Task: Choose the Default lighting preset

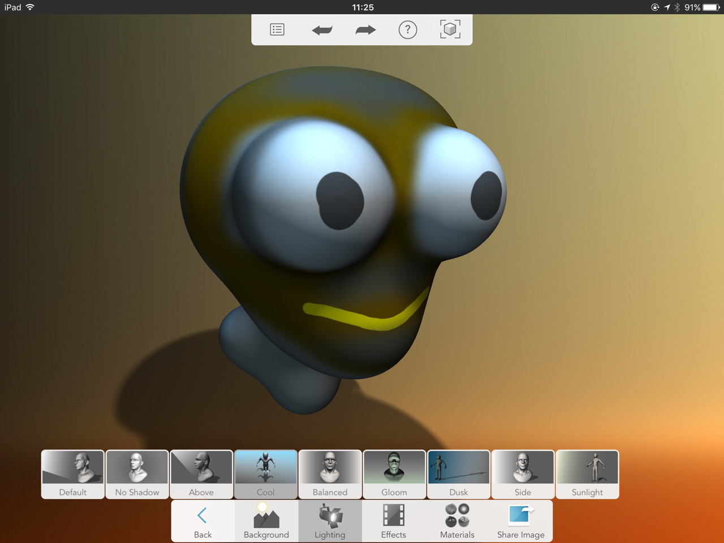Action: 73,474
